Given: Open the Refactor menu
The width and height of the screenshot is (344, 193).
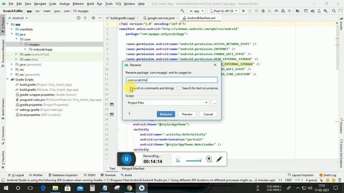Looking at the screenshot, I should [78, 4].
